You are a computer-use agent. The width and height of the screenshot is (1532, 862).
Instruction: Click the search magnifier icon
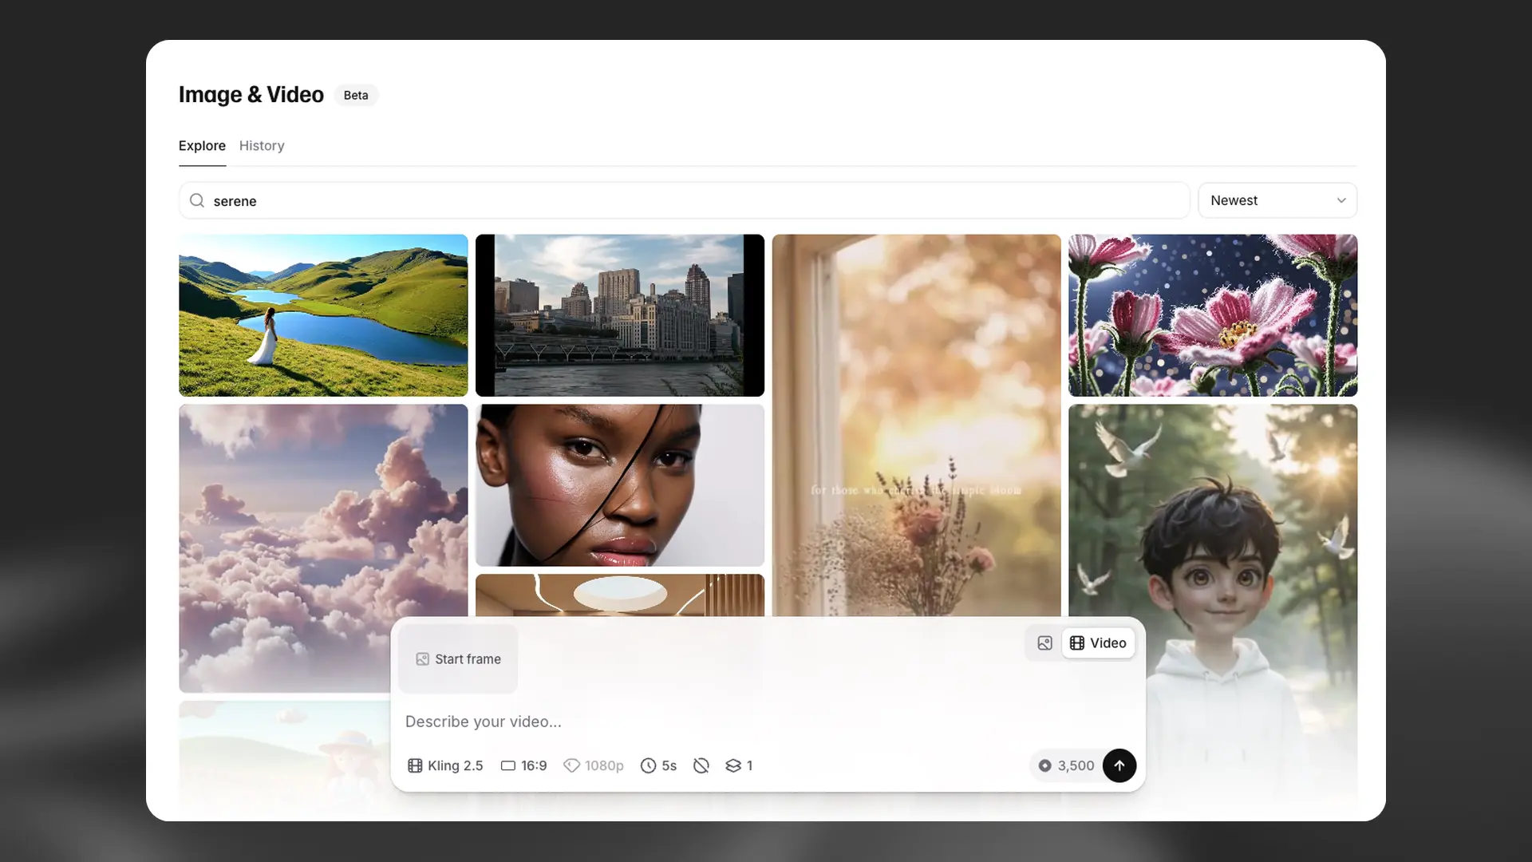tap(196, 200)
